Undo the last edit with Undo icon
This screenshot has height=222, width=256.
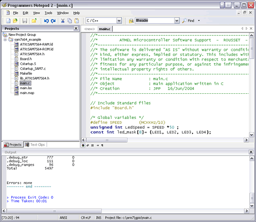(x=46, y=21)
